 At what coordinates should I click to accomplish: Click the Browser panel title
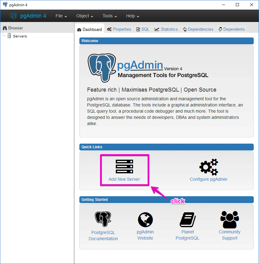(16, 28)
